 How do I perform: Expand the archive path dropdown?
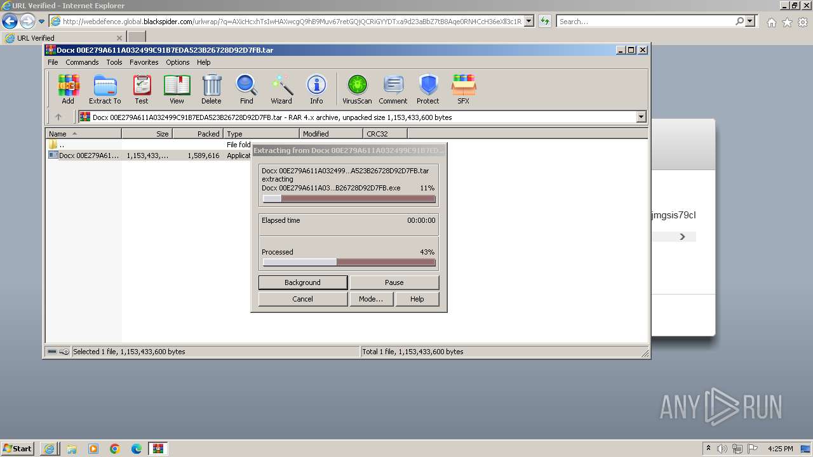pos(641,117)
